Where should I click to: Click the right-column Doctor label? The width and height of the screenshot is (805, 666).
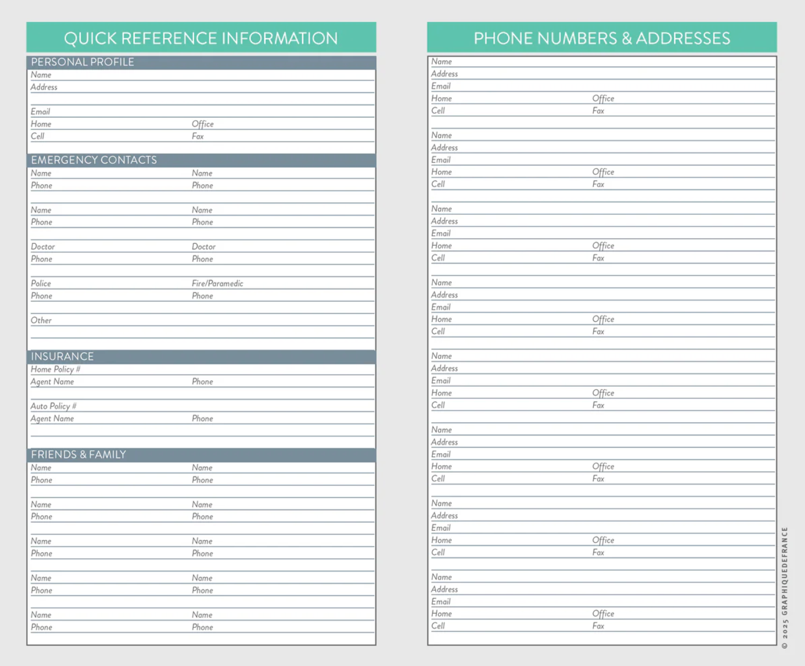pyautogui.click(x=203, y=247)
